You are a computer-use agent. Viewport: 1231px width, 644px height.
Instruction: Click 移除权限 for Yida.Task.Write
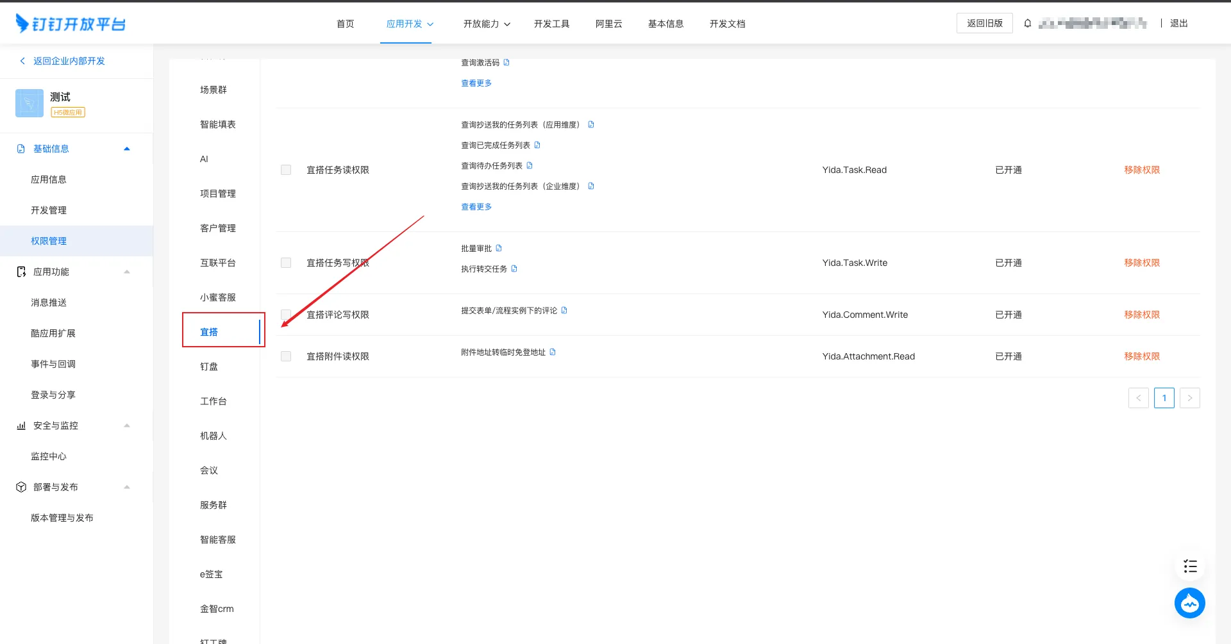(1141, 263)
